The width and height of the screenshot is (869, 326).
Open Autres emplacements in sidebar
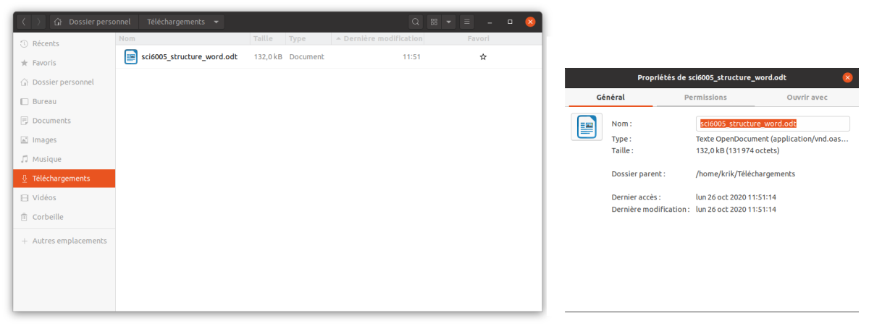click(69, 241)
